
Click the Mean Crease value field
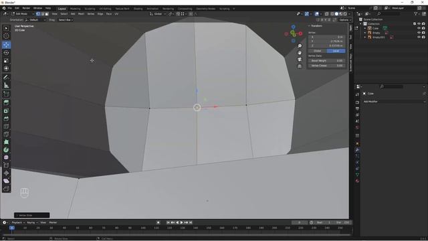click(x=327, y=66)
